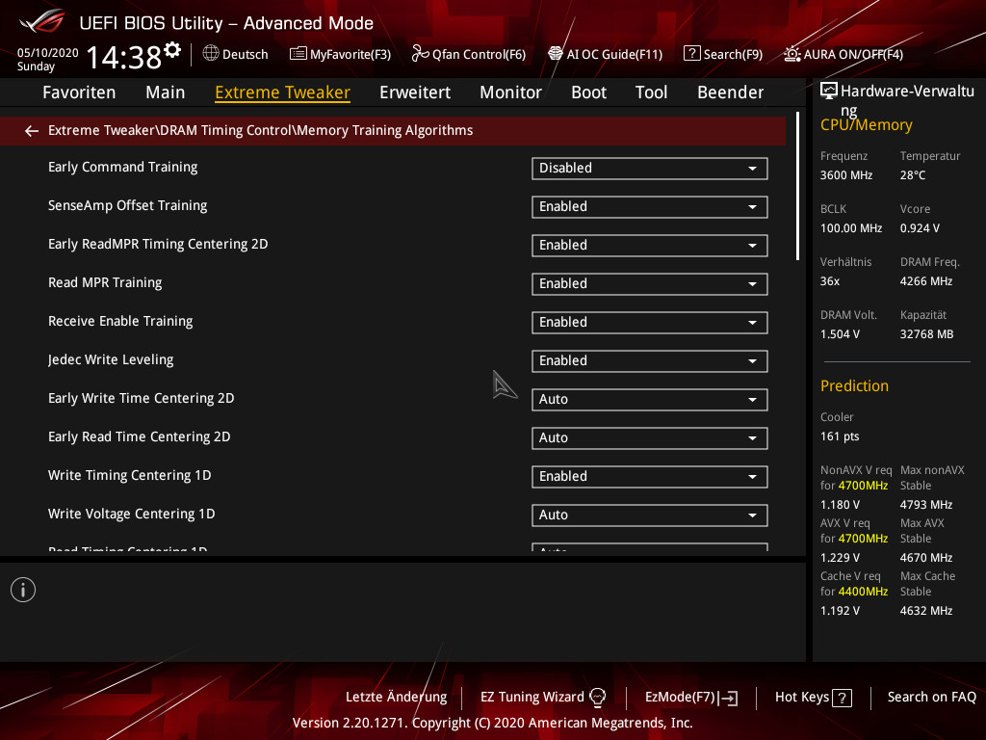986x740 pixels.
Task: Click the Search question mark icon
Action: click(x=691, y=54)
